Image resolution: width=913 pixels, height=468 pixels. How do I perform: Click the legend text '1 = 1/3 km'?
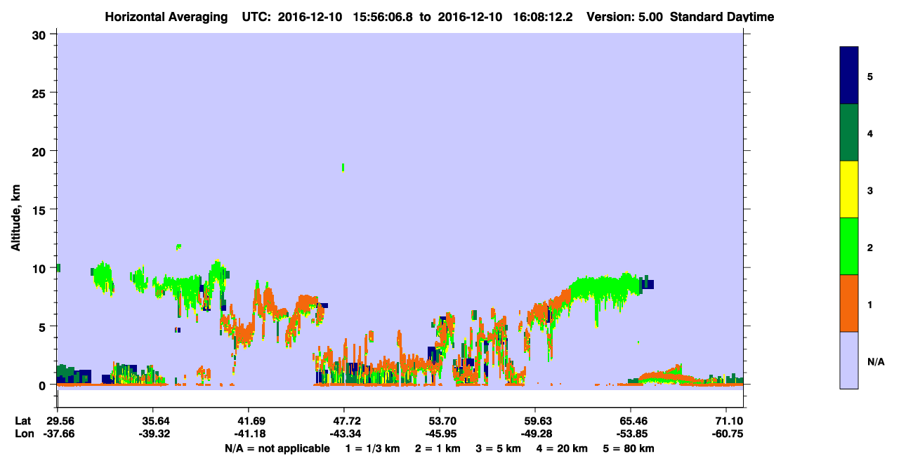tap(372, 448)
